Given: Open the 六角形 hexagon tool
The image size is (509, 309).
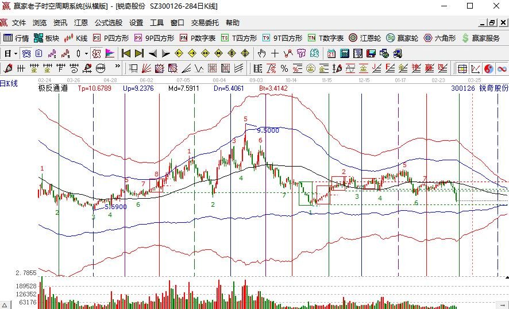Looking at the screenshot, I should (439, 38).
